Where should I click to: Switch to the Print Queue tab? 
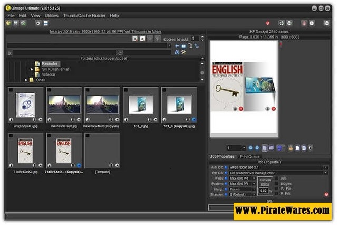(249, 157)
